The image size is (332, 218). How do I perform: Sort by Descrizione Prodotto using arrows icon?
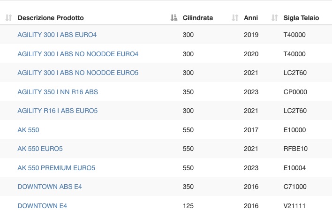click(x=9, y=18)
